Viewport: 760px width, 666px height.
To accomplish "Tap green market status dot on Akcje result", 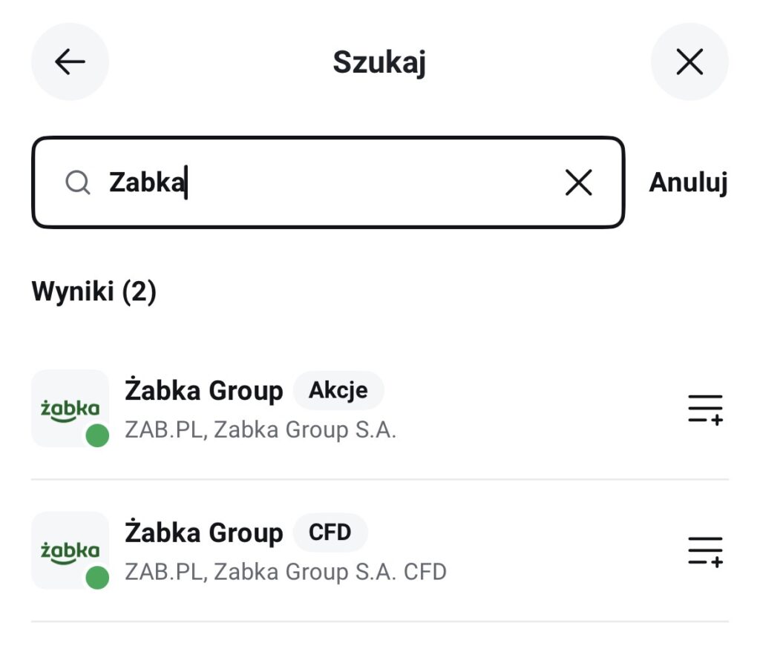I will tap(97, 435).
